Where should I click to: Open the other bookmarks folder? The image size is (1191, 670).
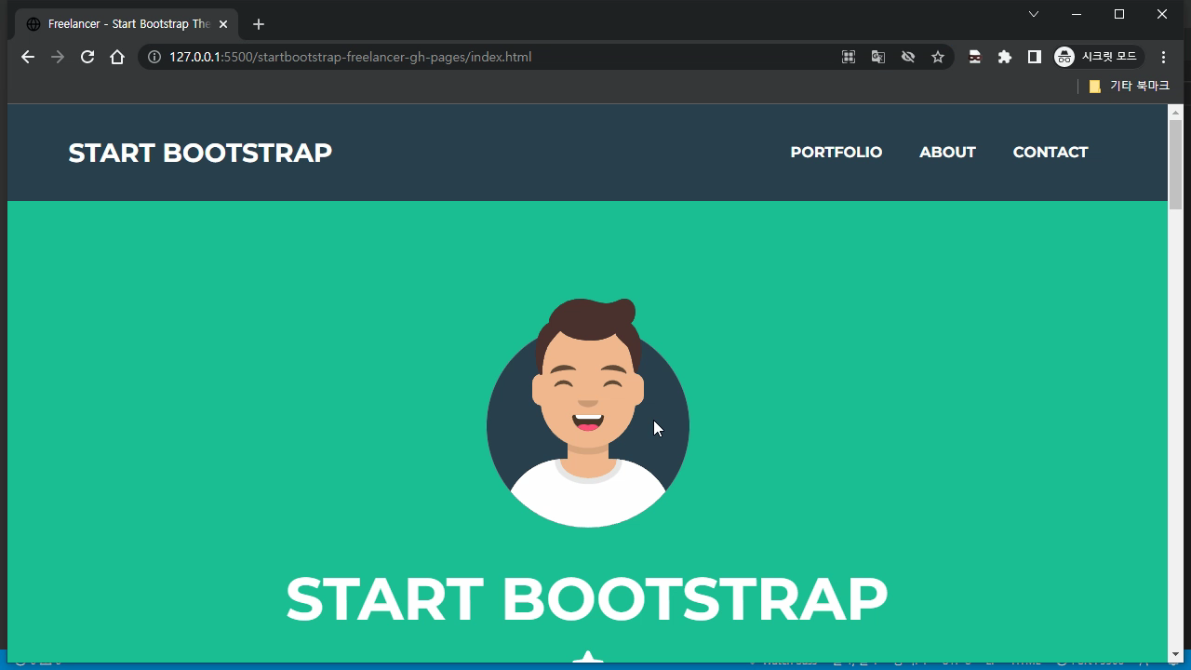point(1129,86)
